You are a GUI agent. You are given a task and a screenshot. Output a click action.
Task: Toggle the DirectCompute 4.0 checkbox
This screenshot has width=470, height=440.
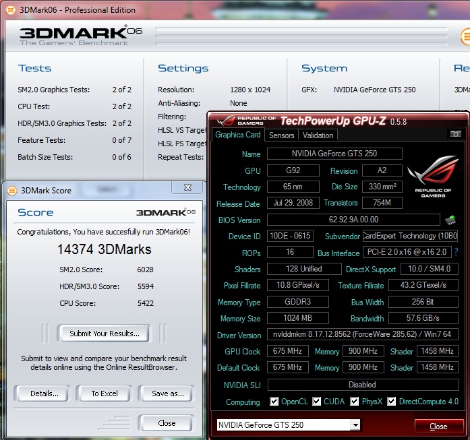[x=392, y=402]
